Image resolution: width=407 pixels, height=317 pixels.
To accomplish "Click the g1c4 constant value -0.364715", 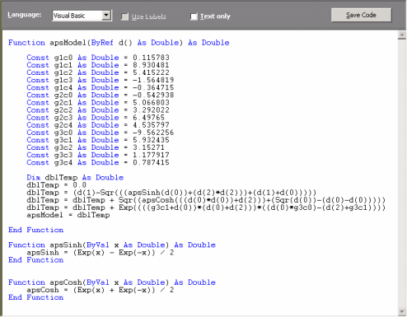I will [x=153, y=87].
